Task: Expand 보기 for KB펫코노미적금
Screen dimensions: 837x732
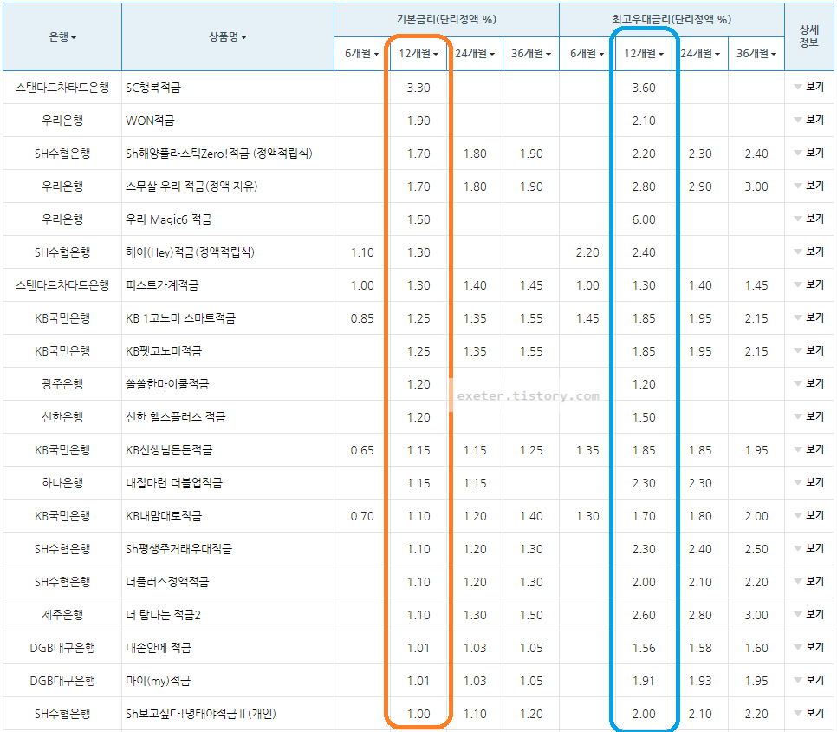Action: 809,351
